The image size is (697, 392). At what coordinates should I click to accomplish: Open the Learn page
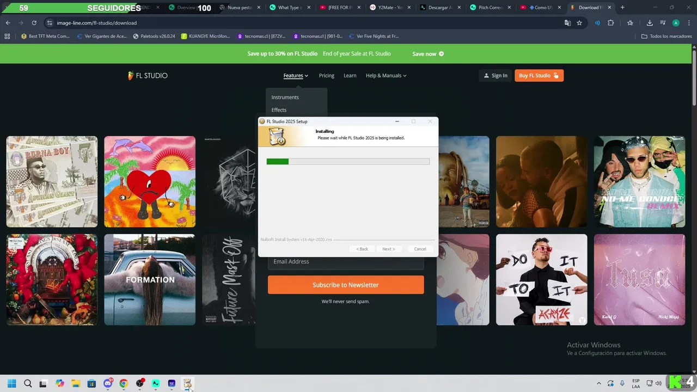pyautogui.click(x=350, y=76)
